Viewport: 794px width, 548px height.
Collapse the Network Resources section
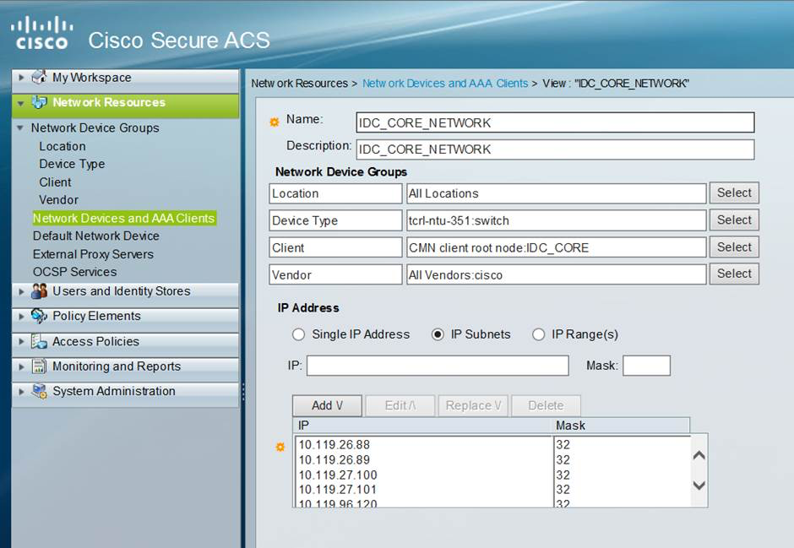(x=21, y=103)
